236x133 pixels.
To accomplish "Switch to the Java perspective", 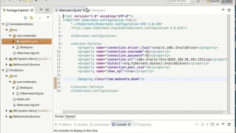I will [x=227, y=1].
